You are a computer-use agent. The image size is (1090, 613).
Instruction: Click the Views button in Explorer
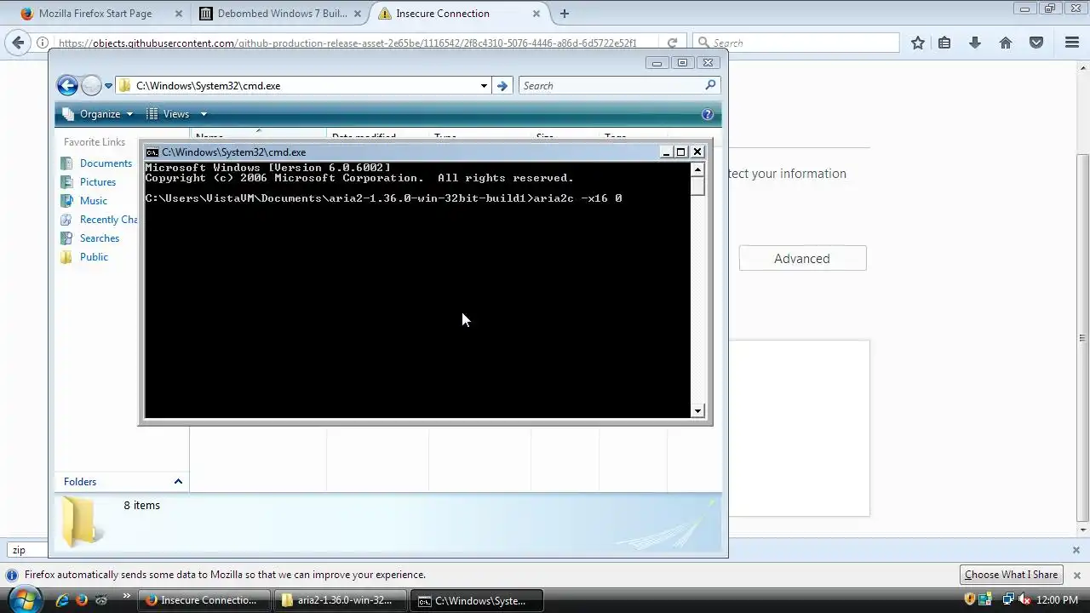click(x=168, y=114)
